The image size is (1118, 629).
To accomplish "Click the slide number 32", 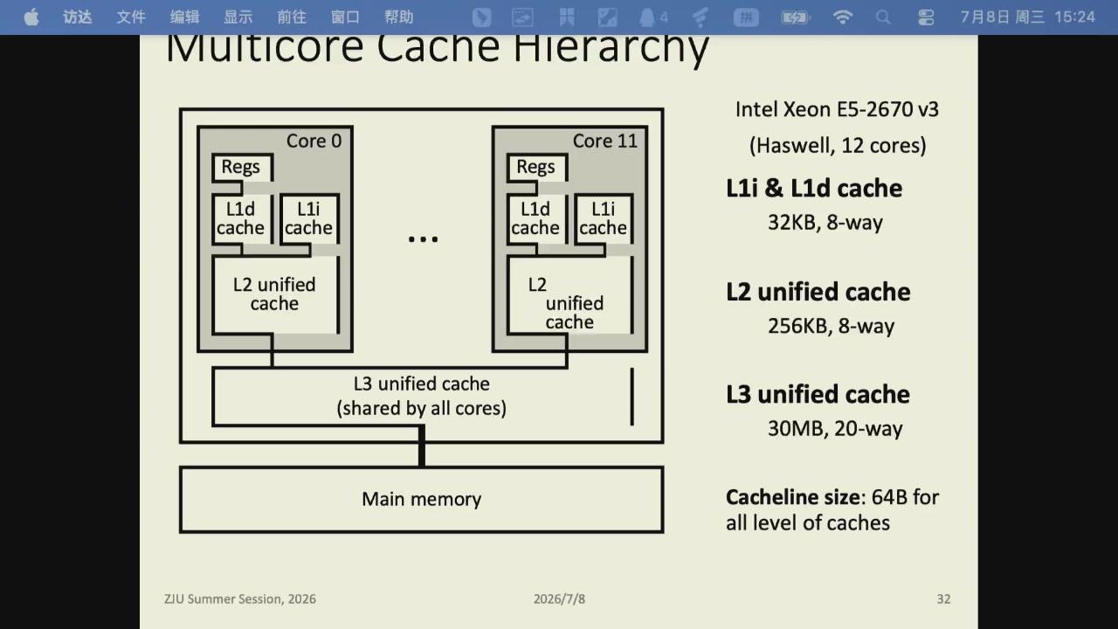I will coord(943,598).
